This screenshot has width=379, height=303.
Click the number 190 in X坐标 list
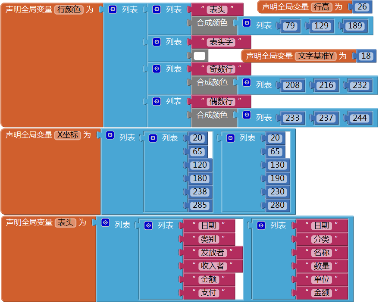coord(277,178)
